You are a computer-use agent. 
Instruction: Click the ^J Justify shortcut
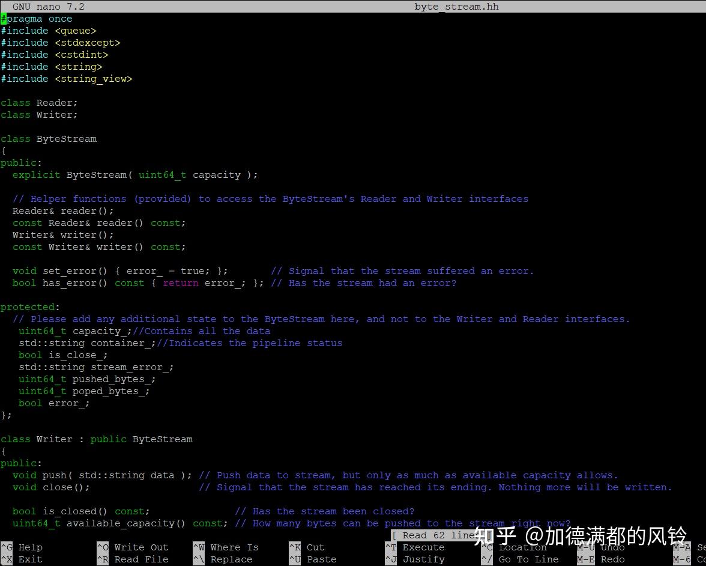coord(415,559)
